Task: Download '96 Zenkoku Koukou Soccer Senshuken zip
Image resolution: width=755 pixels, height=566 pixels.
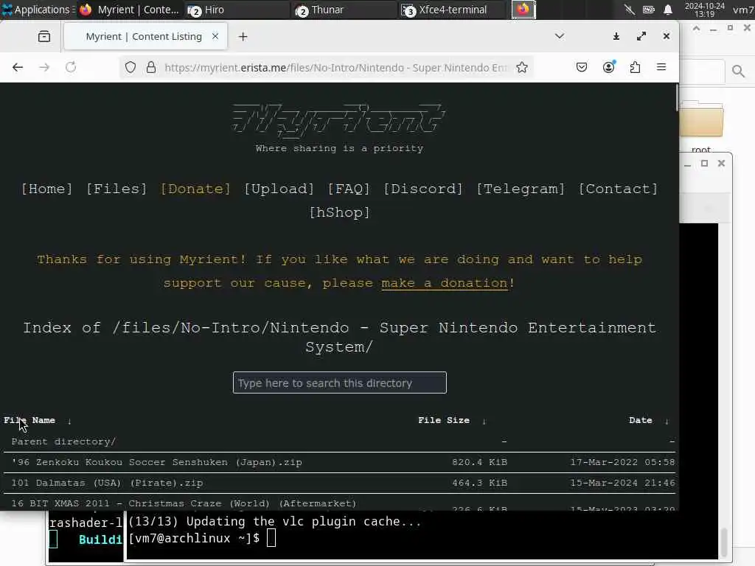Action: pos(156,462)
